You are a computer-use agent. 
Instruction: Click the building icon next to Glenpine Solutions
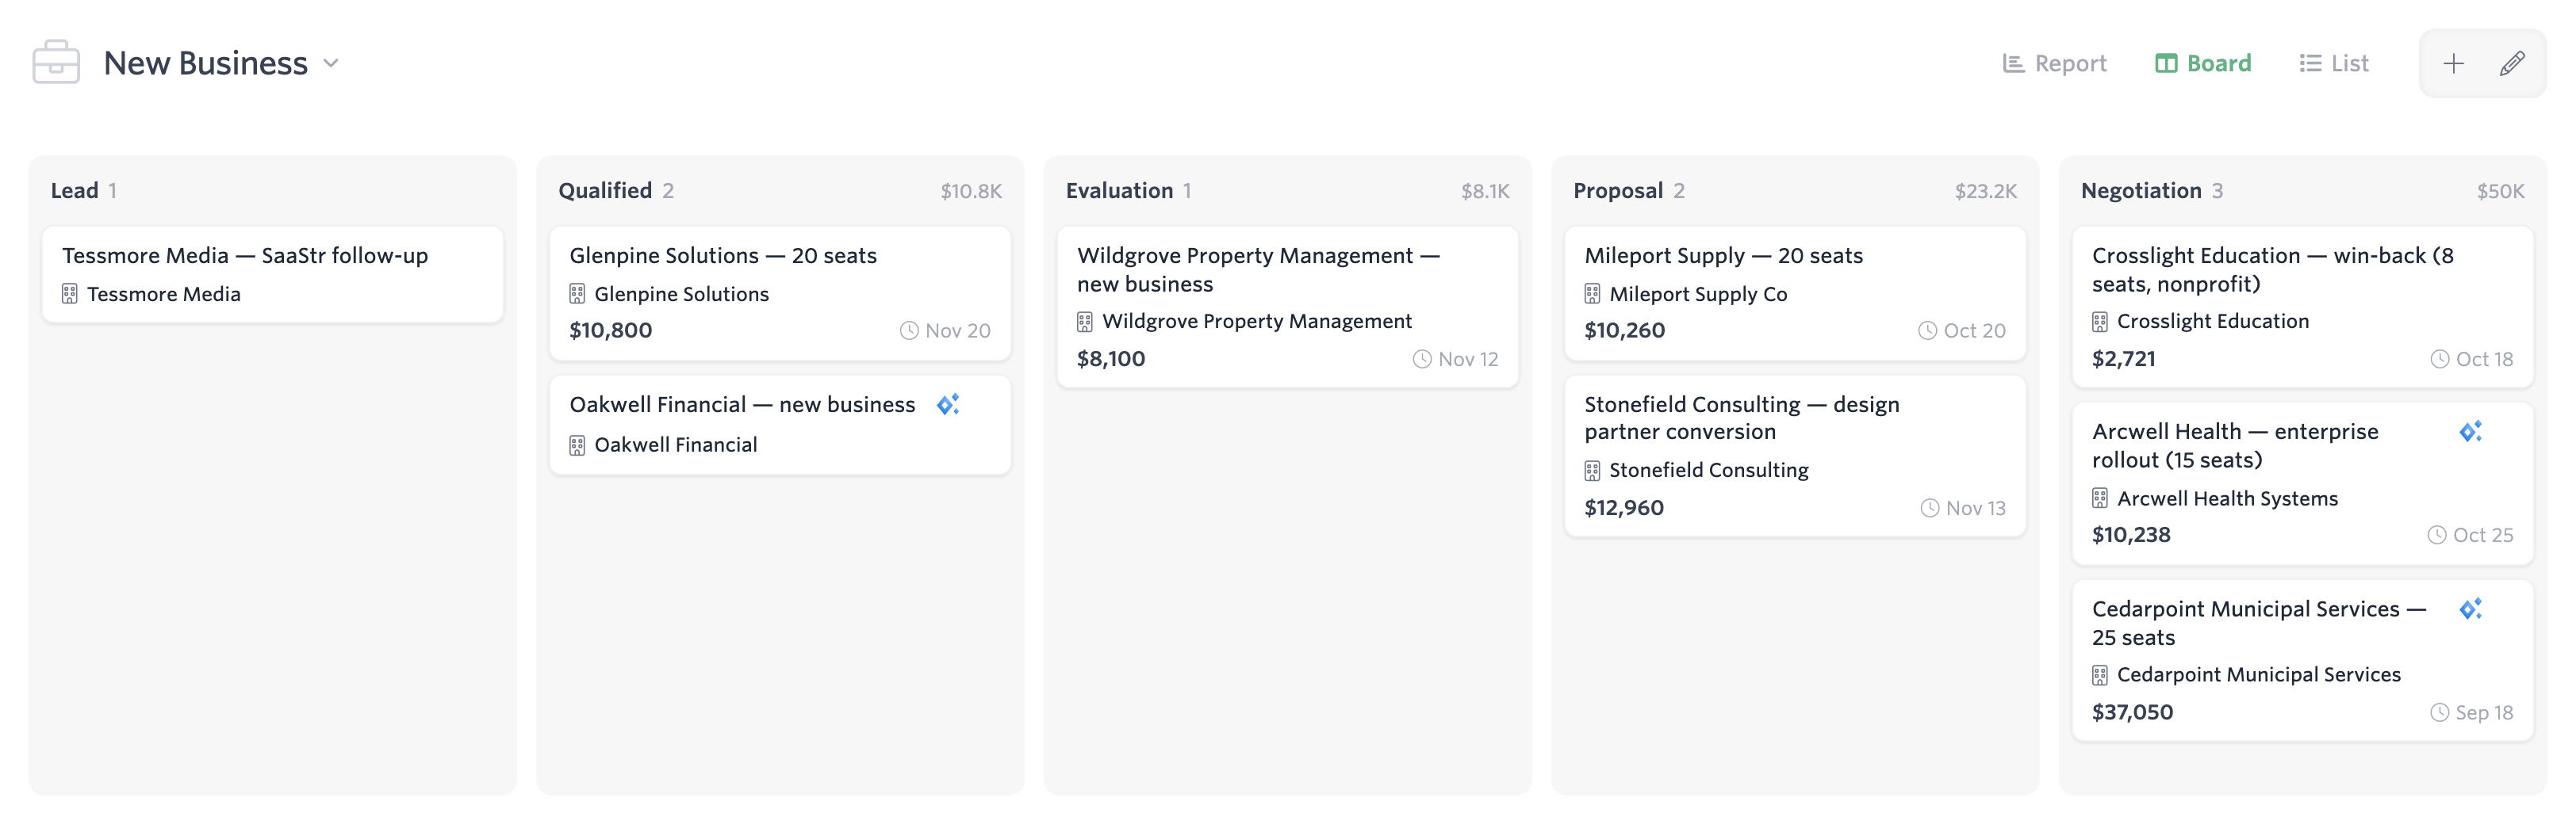click(577, 294)
